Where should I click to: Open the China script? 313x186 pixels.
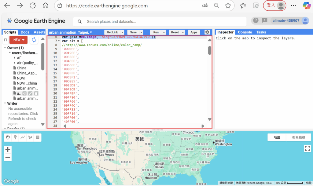click(x=21, y=68)
